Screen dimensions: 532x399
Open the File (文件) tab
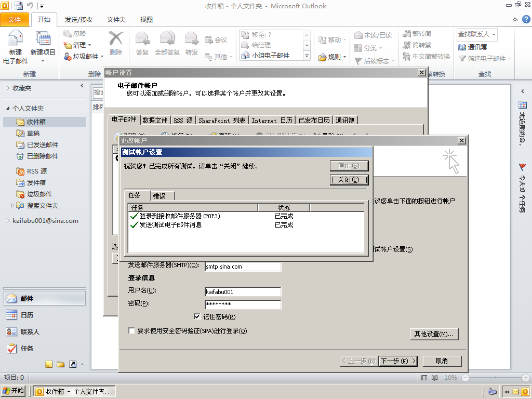coord(14,20)
